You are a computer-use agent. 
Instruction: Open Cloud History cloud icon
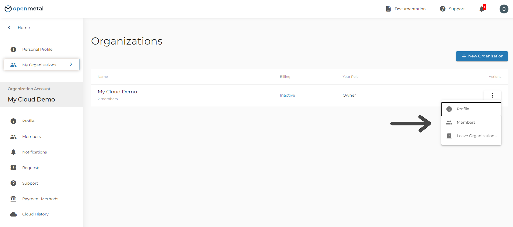click(x=13, y=214)
